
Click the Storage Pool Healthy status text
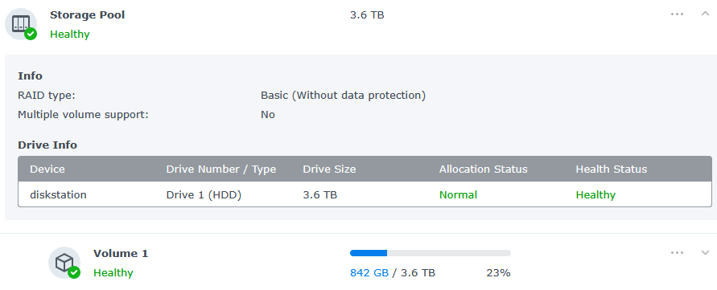pos(69,35)
